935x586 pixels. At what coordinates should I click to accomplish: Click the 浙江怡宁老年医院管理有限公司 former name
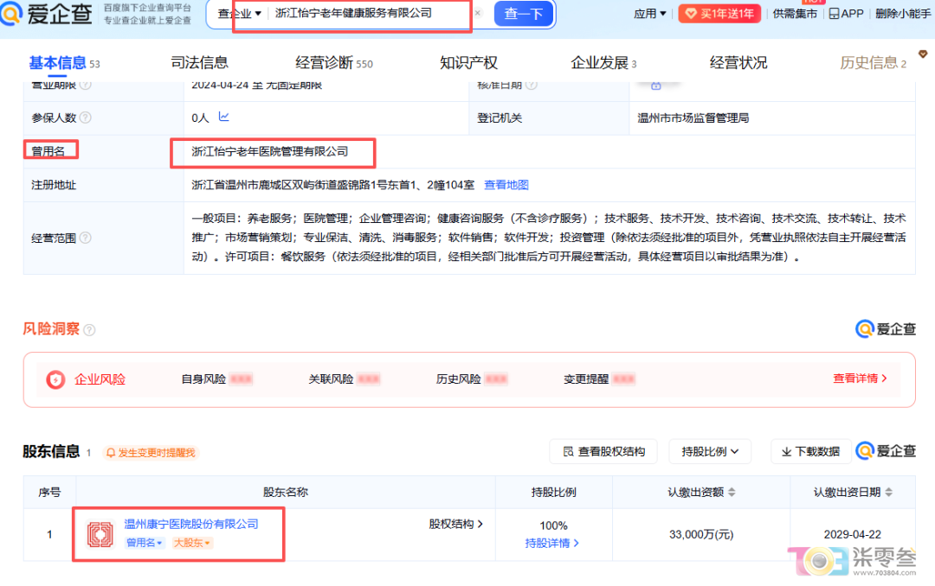click(269, 151)
